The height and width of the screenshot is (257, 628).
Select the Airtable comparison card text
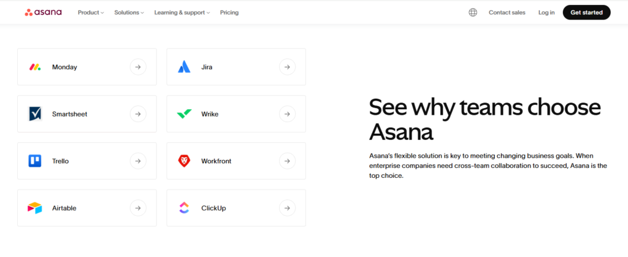[x=65, y=208]
